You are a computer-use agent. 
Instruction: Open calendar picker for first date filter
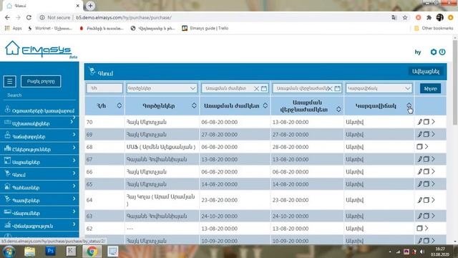[x=264, y=88]
